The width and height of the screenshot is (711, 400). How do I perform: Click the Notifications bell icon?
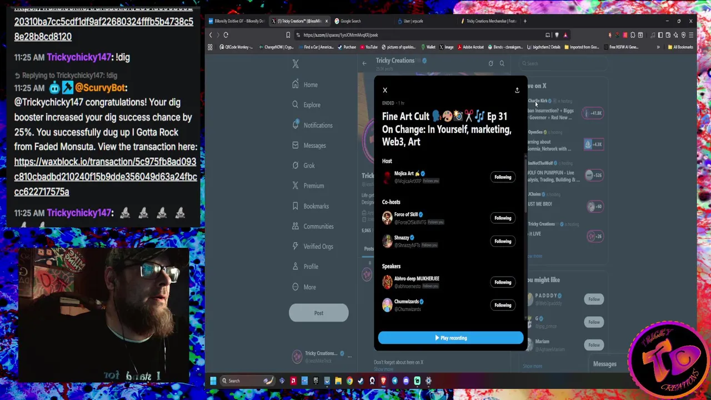point(296,125)
